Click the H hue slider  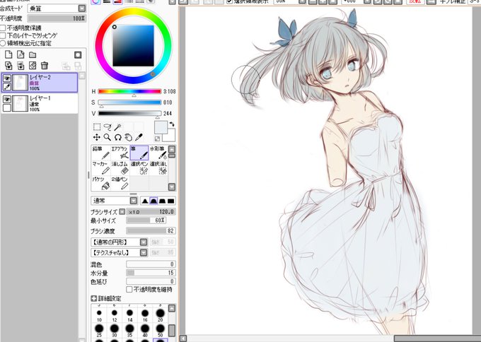[x=129, y=91]
